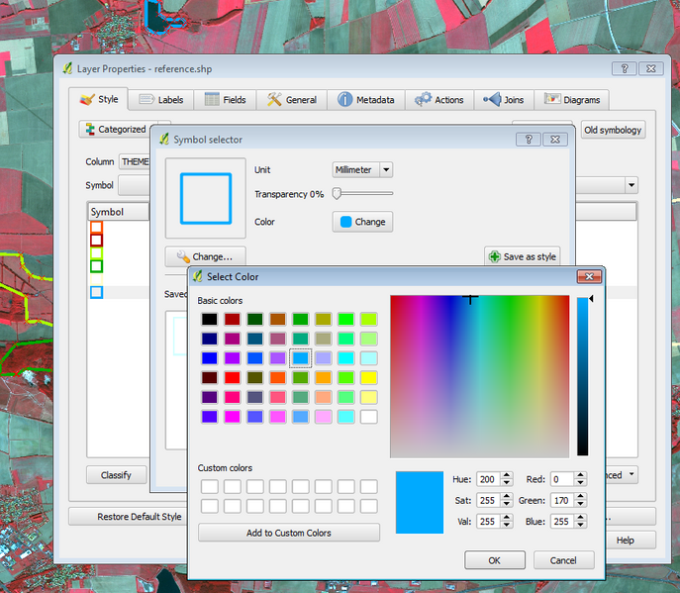Select the lime outlined symbol category
Screen dimensions: 680x593
(x=96, y=252)
